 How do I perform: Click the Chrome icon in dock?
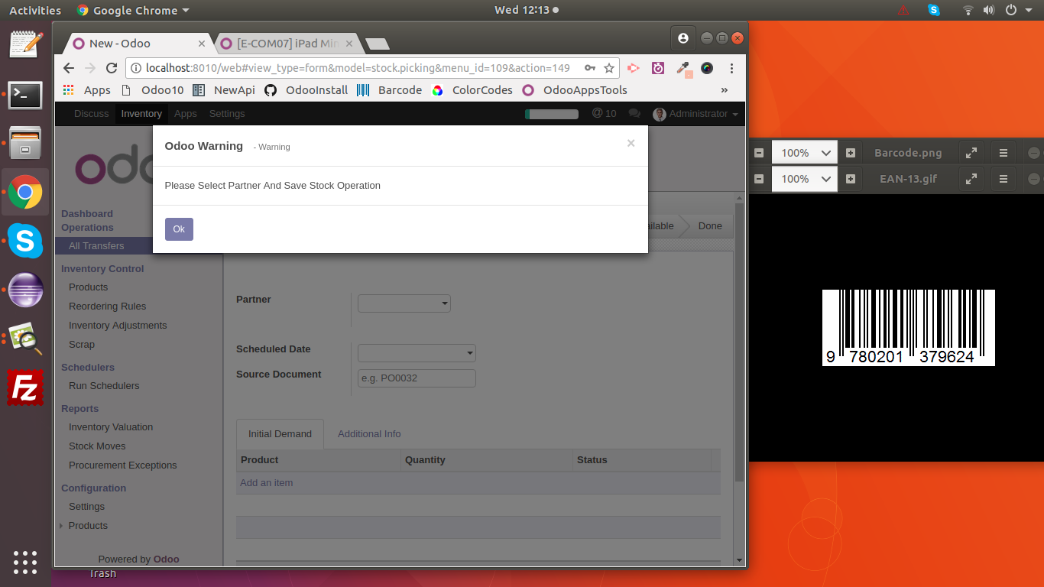pyautogui.click(x=25, y=193)
